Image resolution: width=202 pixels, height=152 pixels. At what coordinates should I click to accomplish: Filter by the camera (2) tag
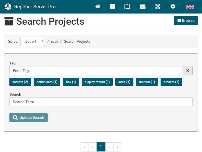click(x=20, y=82)
